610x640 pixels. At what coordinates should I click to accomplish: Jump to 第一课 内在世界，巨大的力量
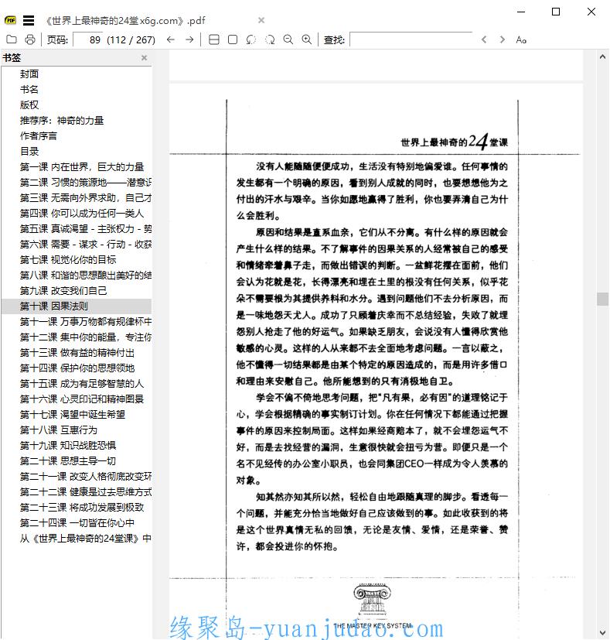(x=82, y=167)
